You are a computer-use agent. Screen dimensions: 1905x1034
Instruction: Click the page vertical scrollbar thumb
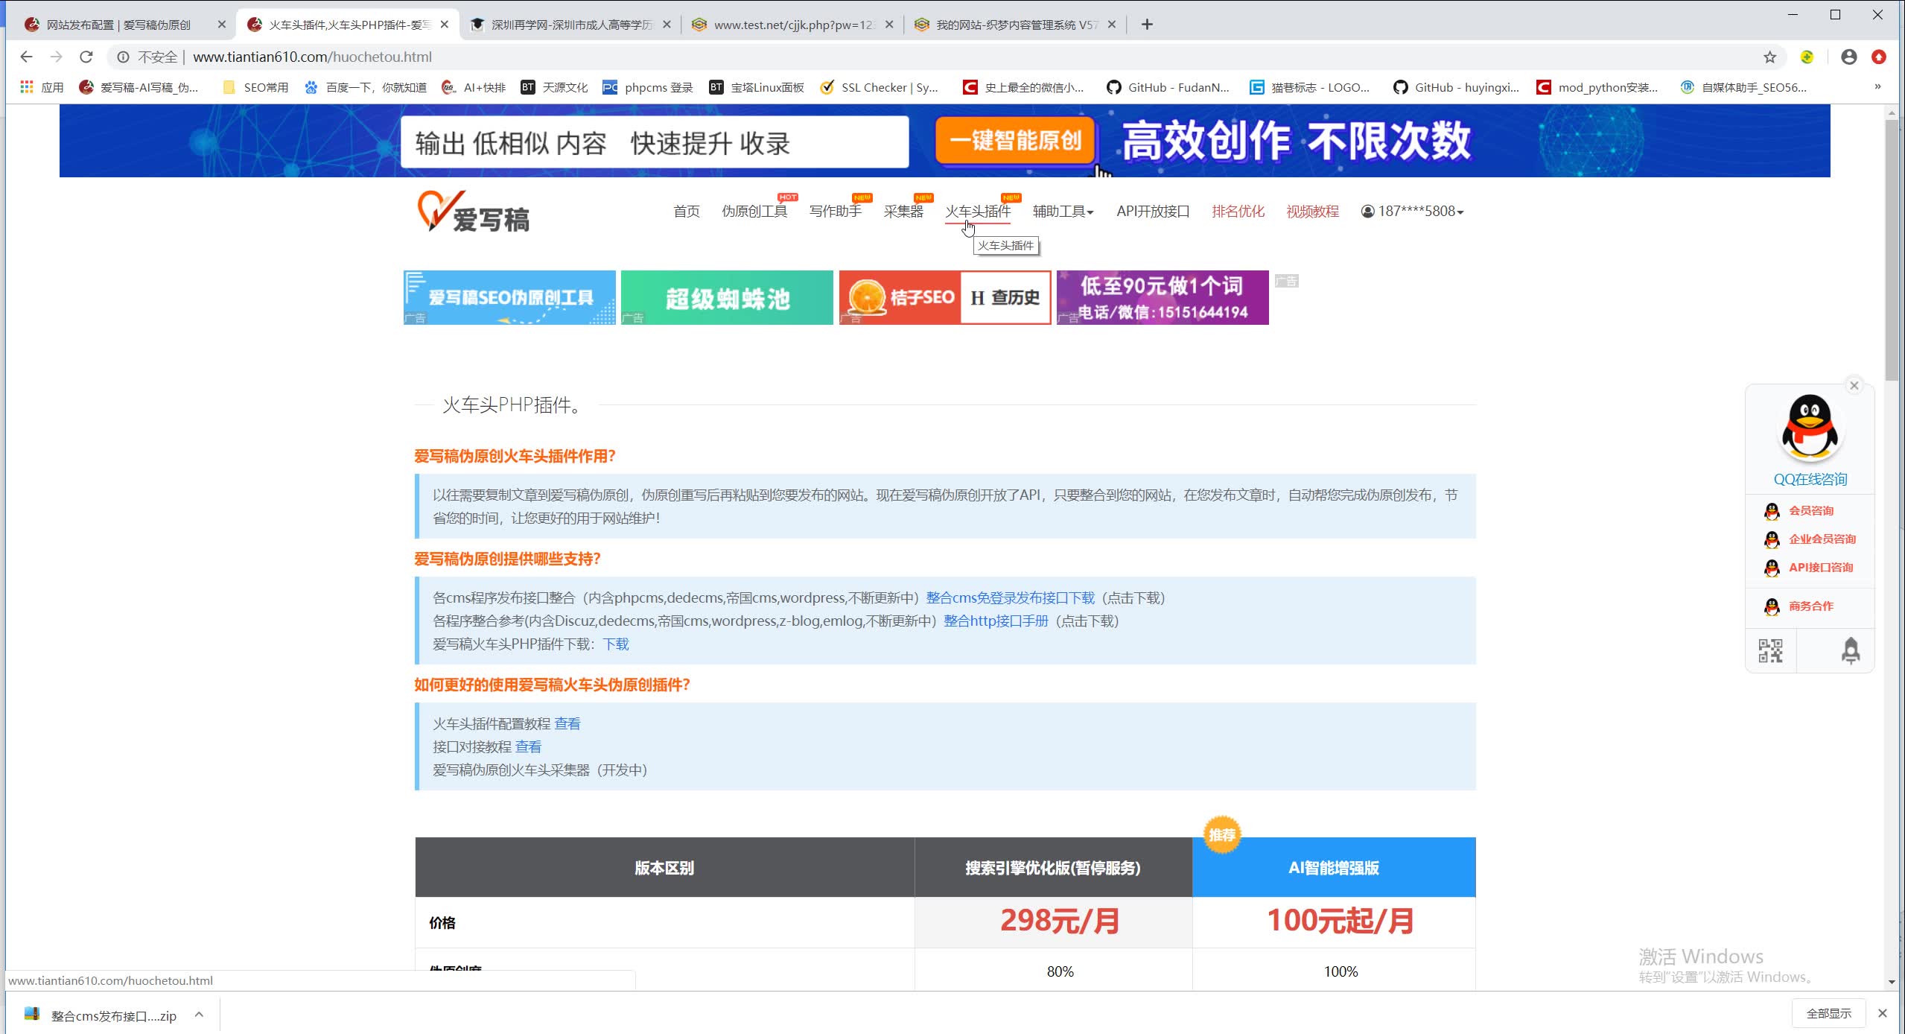tap(1892, 250)
